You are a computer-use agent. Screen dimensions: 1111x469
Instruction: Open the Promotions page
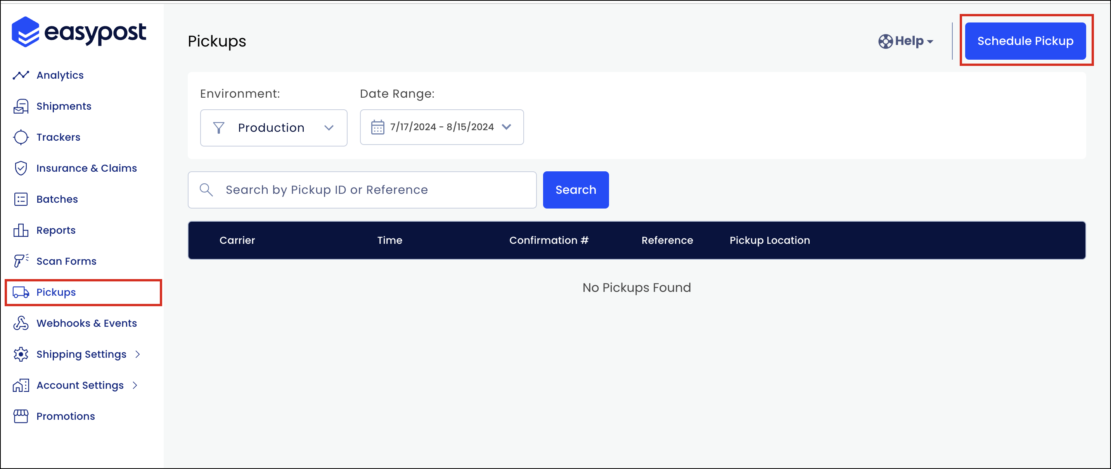tap(66, 416)
